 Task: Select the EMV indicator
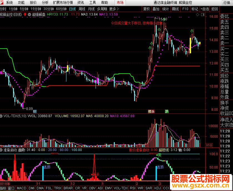(x=108, y=188)
